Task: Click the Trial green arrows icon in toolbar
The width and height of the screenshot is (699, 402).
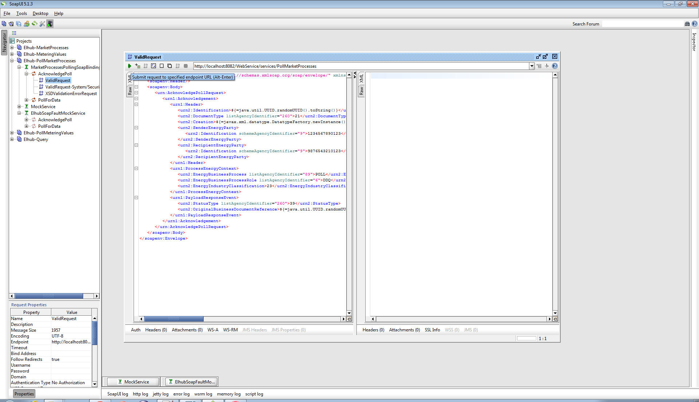Action: [35, 24]
